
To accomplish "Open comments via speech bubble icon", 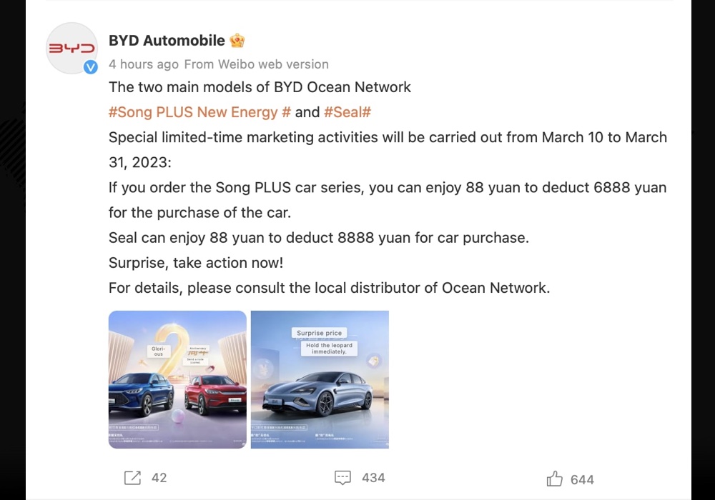I will (342, 478).
